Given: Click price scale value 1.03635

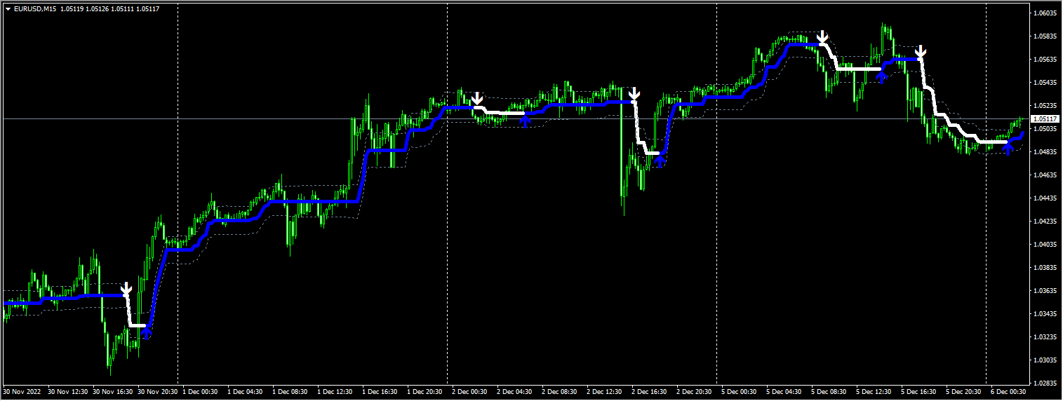Looking at the screenshot, I should [x=1045, y=291].
